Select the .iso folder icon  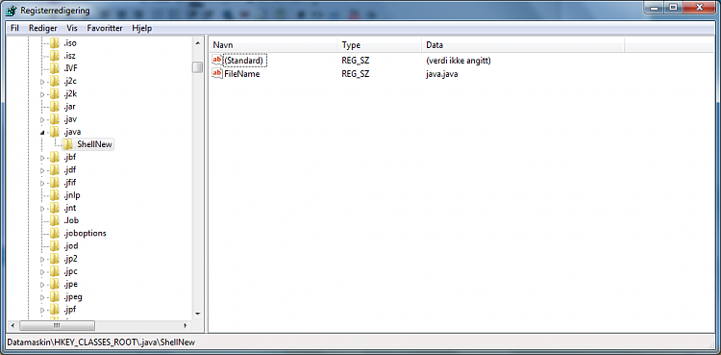[x=55, y=43]
